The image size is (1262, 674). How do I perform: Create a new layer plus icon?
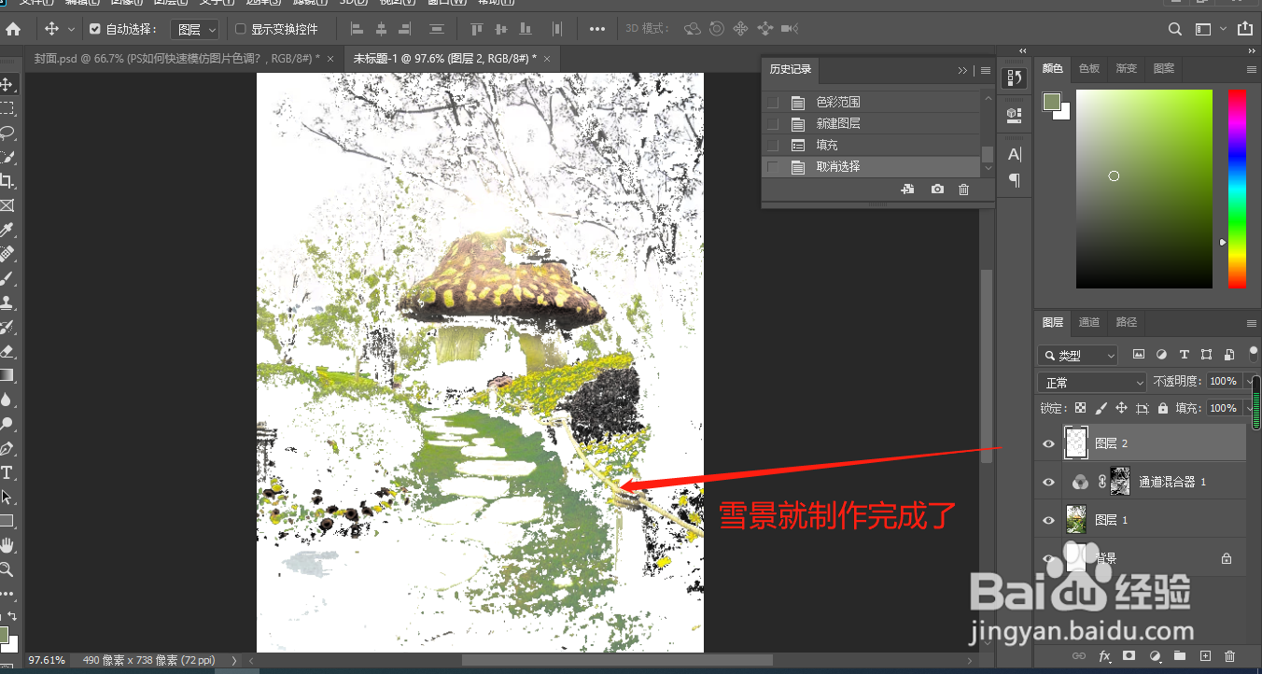(1205, 656)
